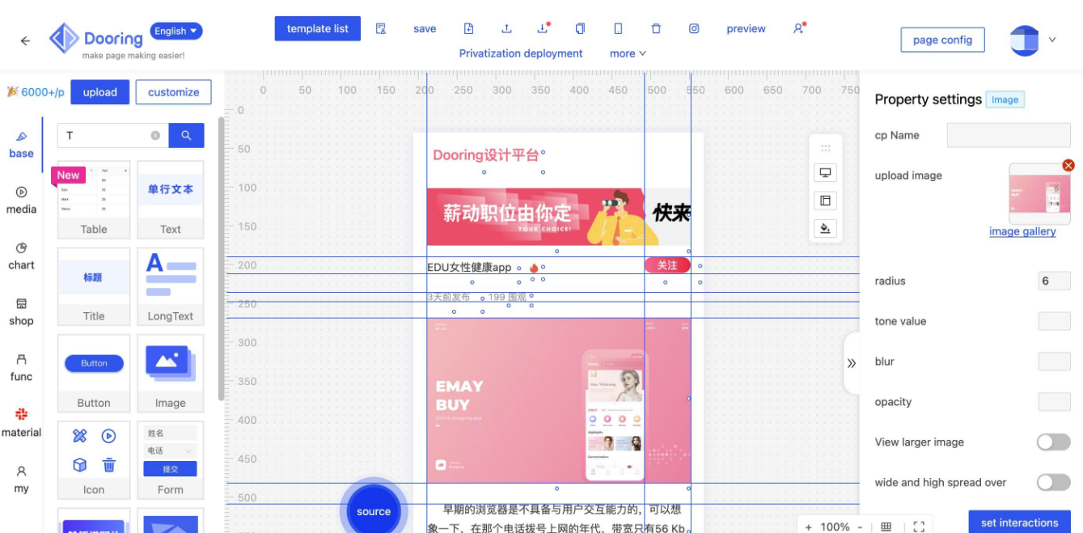Click the user avatar in top right
This screenshot has width=1083, height=533.
(1024, 40)
